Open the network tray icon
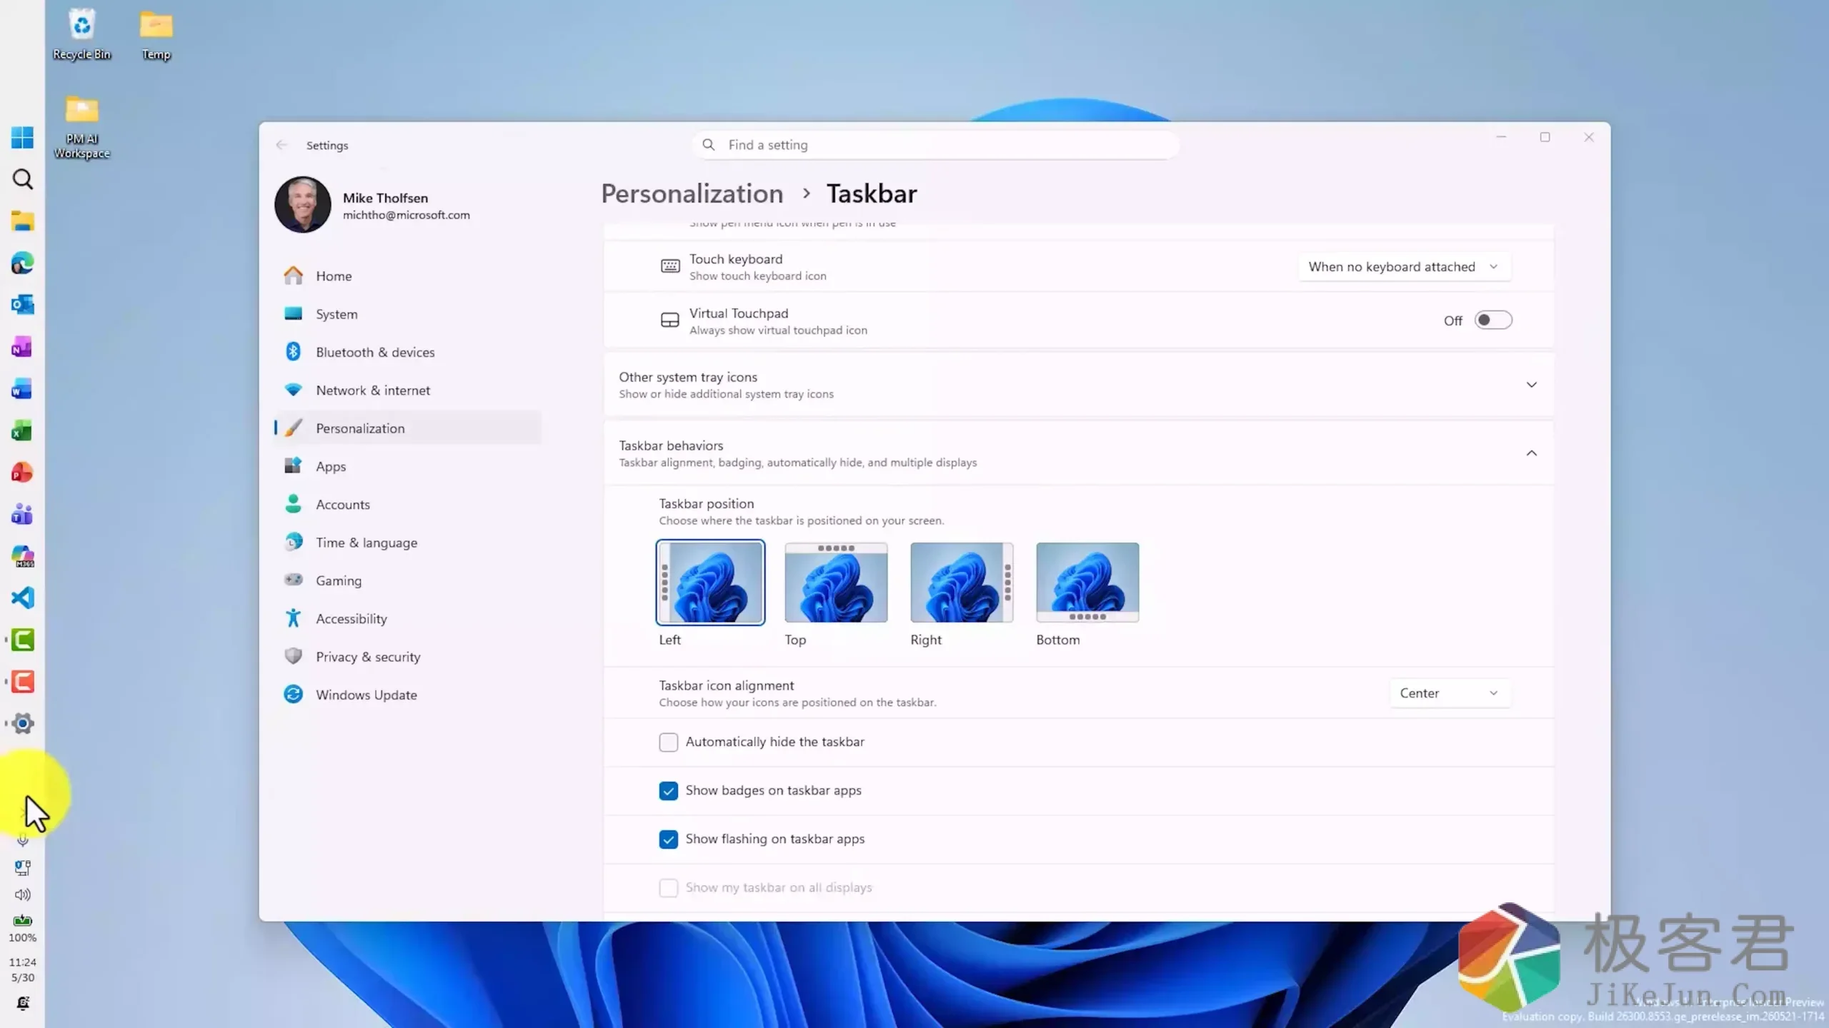 click(x=22, y=867)
